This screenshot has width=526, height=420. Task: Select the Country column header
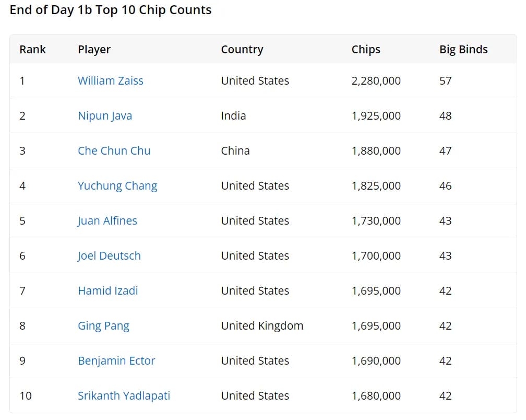[x=242, y=50]
